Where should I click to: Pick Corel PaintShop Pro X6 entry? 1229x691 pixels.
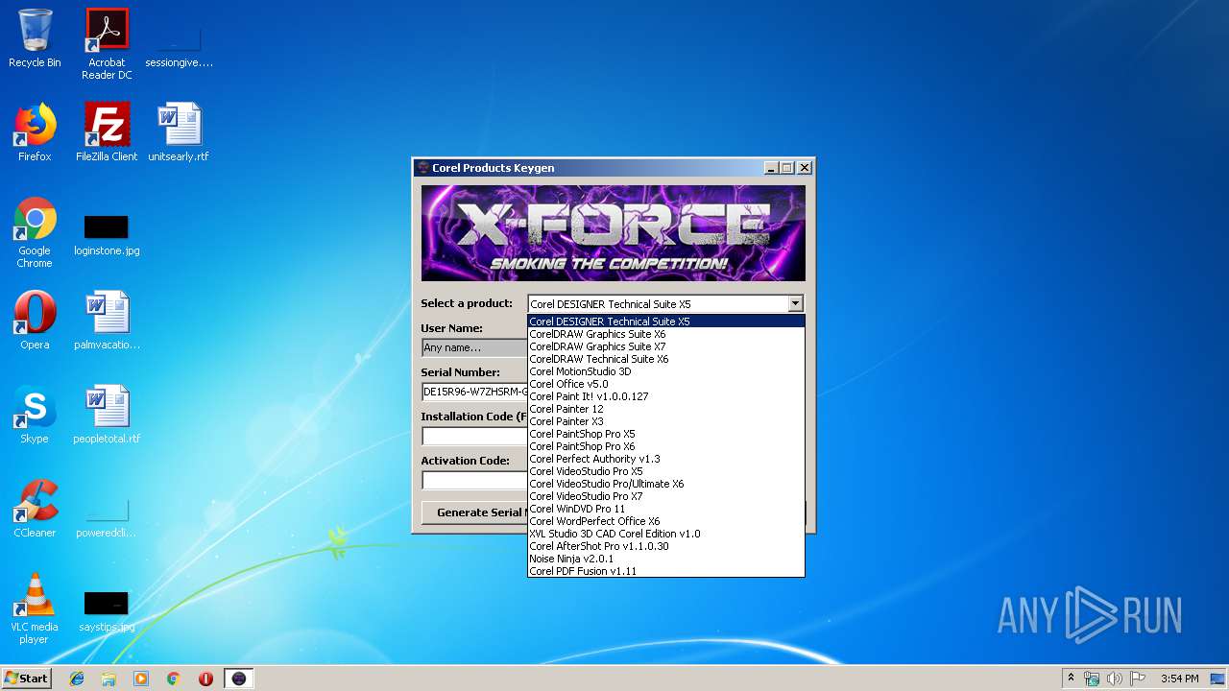[x=666, y=446]
